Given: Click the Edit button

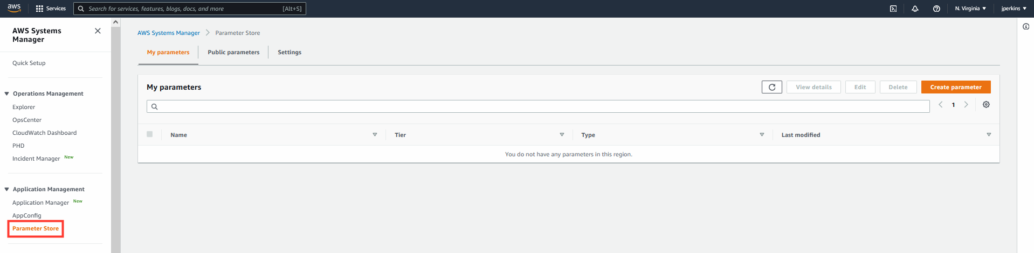Looking at the screenshot, I should coord(860,87).
